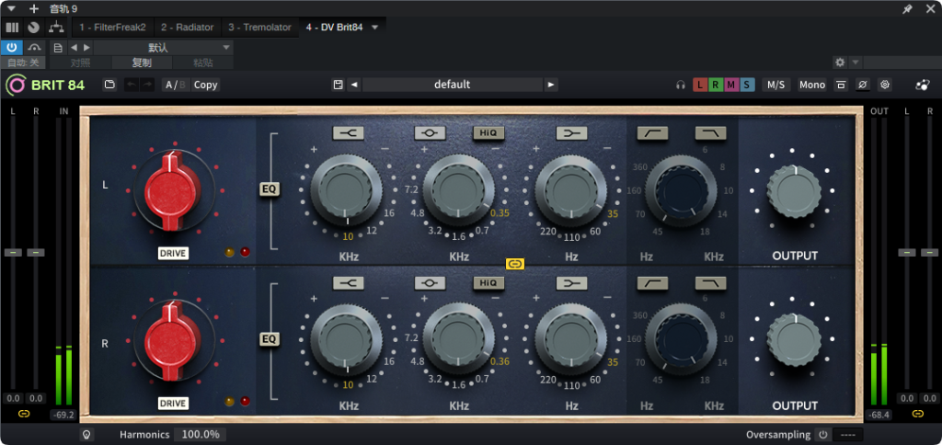This screenshot has height=445, width=942.
Task: Toggle the magenta M mid button
Action: coord(731,85)
